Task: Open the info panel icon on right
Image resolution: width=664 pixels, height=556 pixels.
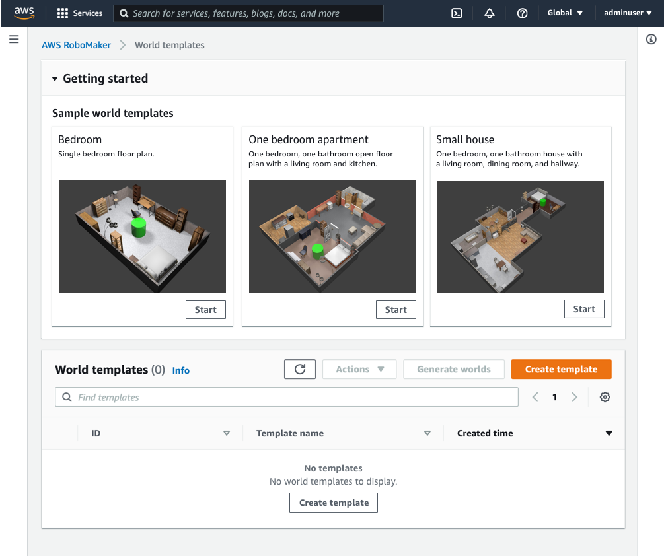Action: pos(651,40)
